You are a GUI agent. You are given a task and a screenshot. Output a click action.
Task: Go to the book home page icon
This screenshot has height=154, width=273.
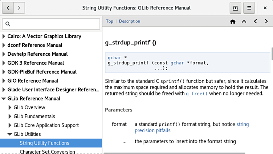point(233,21)
